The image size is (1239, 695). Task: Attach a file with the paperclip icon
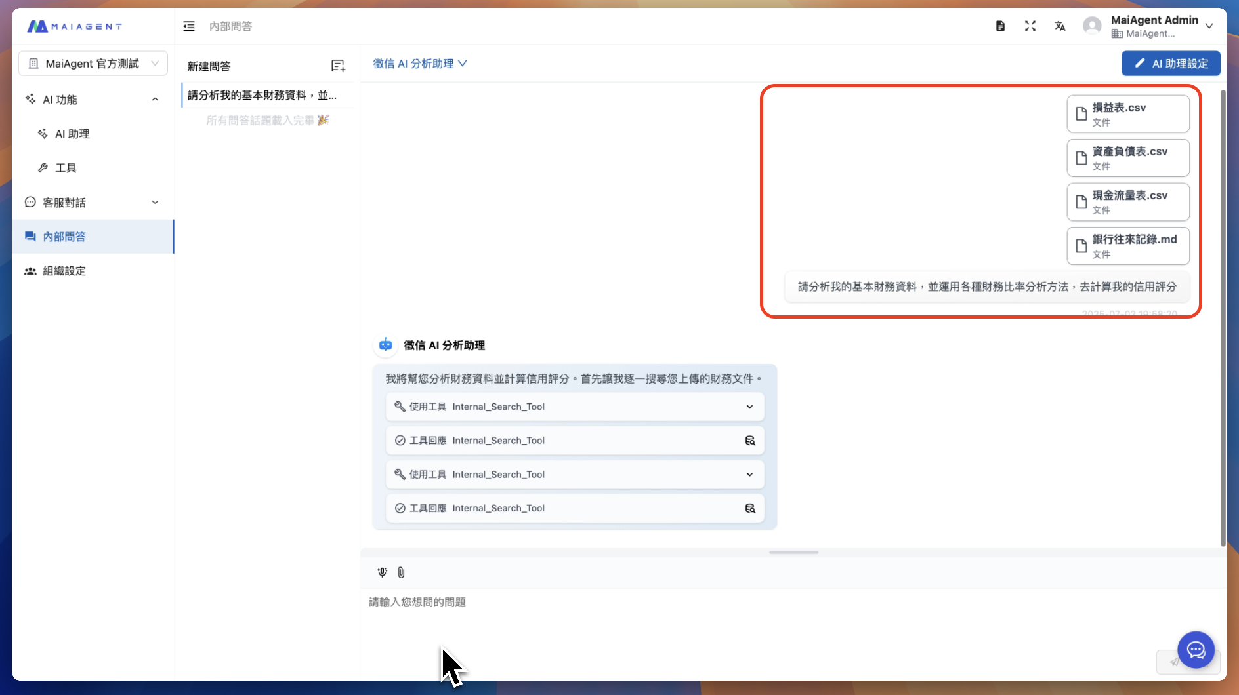coord(401,572)
